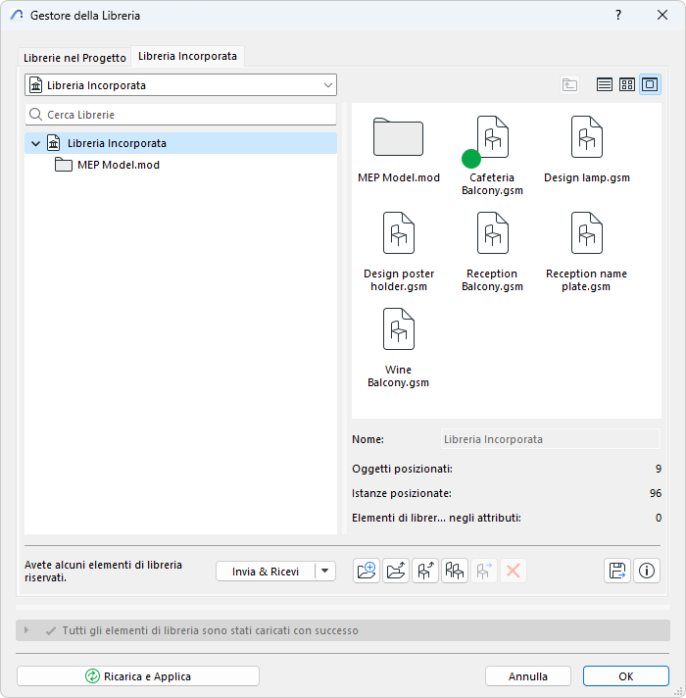Switch to Librerie nel Progetto tab
This screenshot has width=686, height=698.
point(74,58)
